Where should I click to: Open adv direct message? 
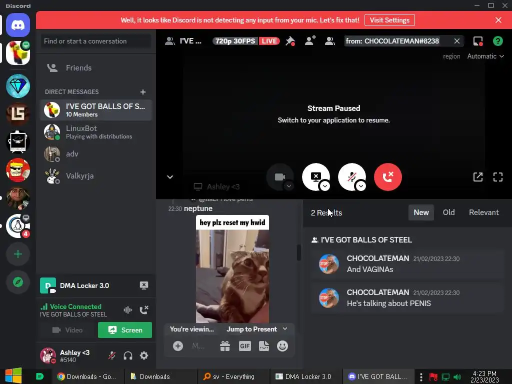[x=96, y=154]
